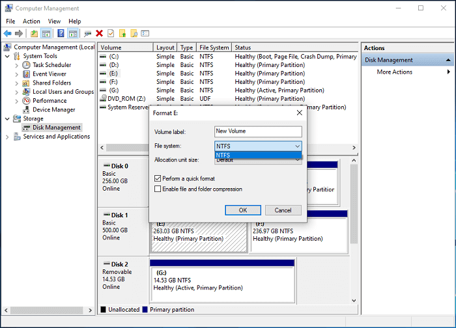Image resolution: width=456 pixels, height=328 pixels.
Task: Click OK in the Format dialog
Action: (242, 210)
